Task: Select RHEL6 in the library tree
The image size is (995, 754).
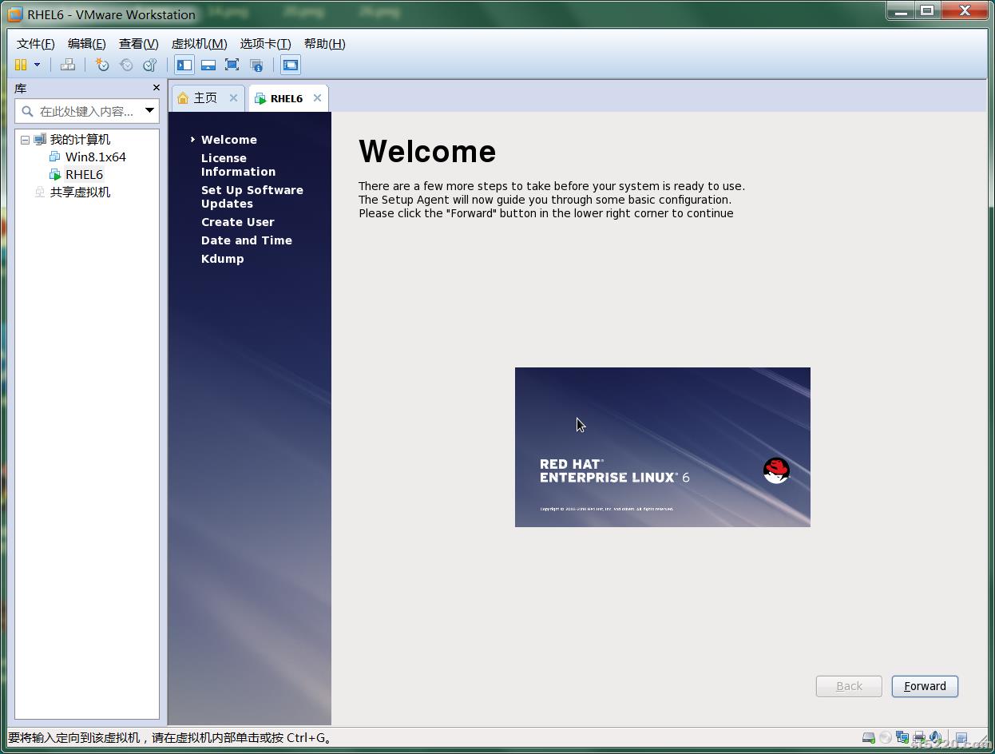Action: click(x=84, y=174)
